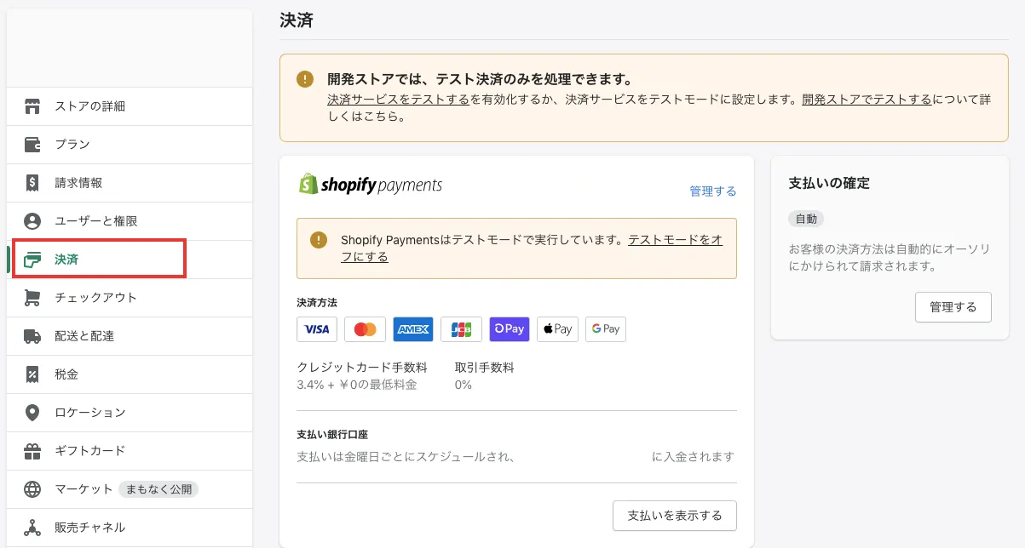Click the 3.4% + ¥0の最低料金 value
This screenshot has width=1025, height=548.
357,385
